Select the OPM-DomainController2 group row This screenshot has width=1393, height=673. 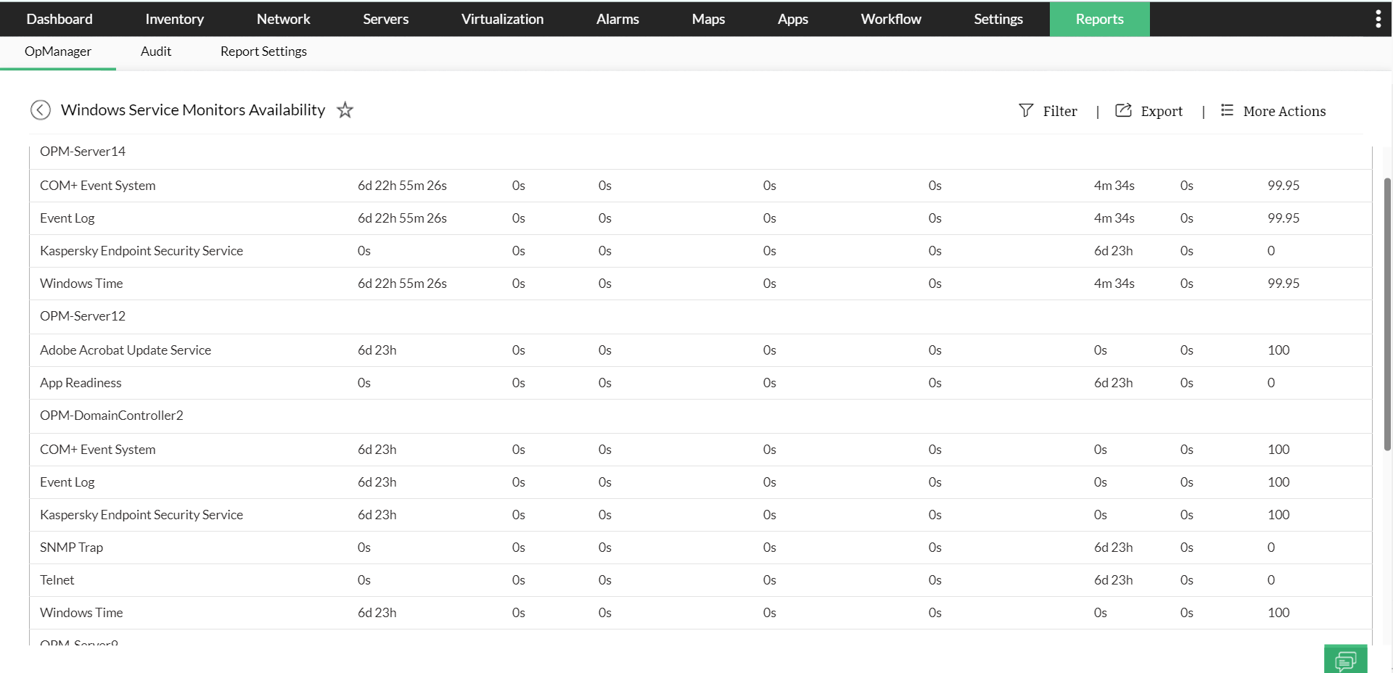coord(112,416)
